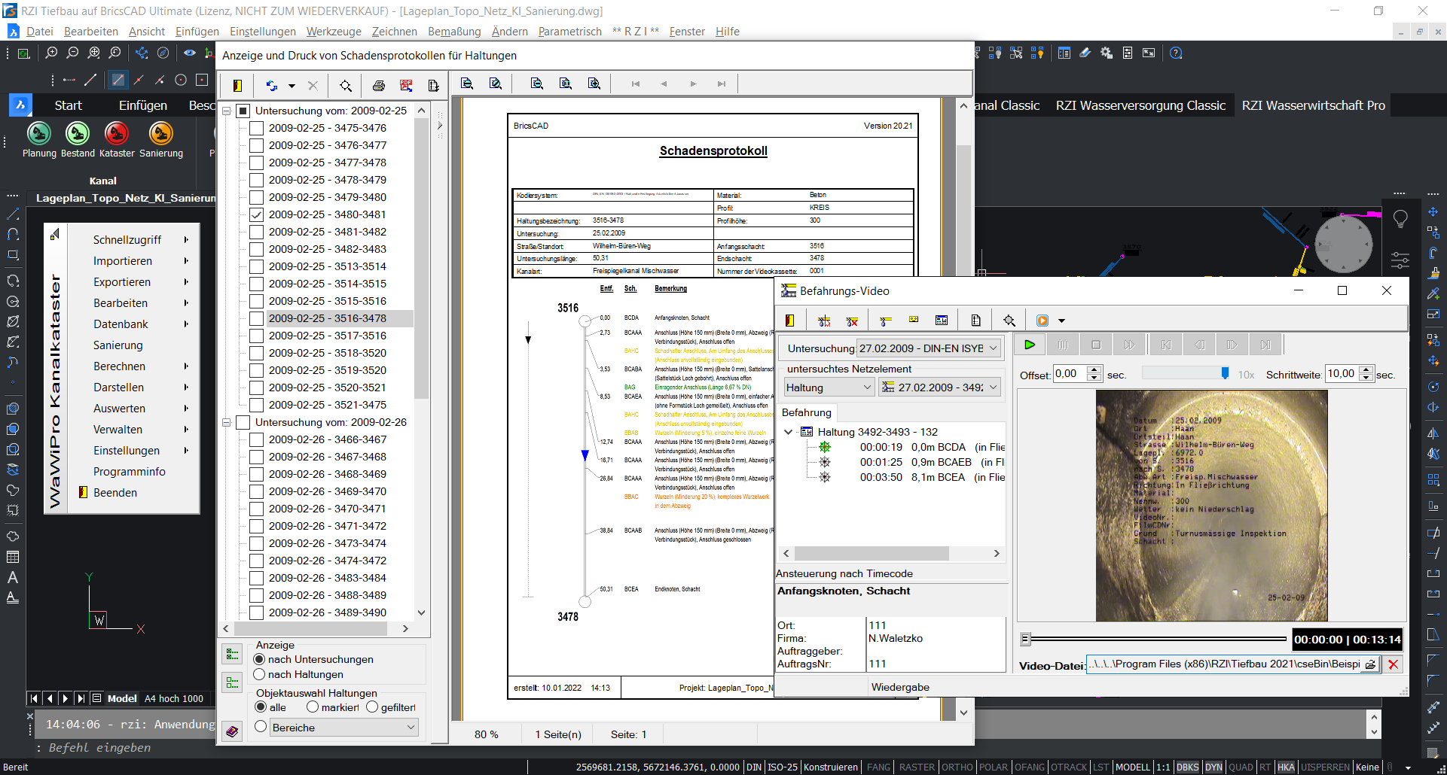Open the Haltung network element type dropdown
This screenshot has height=775, width=1447.
[x=829, y=387]
